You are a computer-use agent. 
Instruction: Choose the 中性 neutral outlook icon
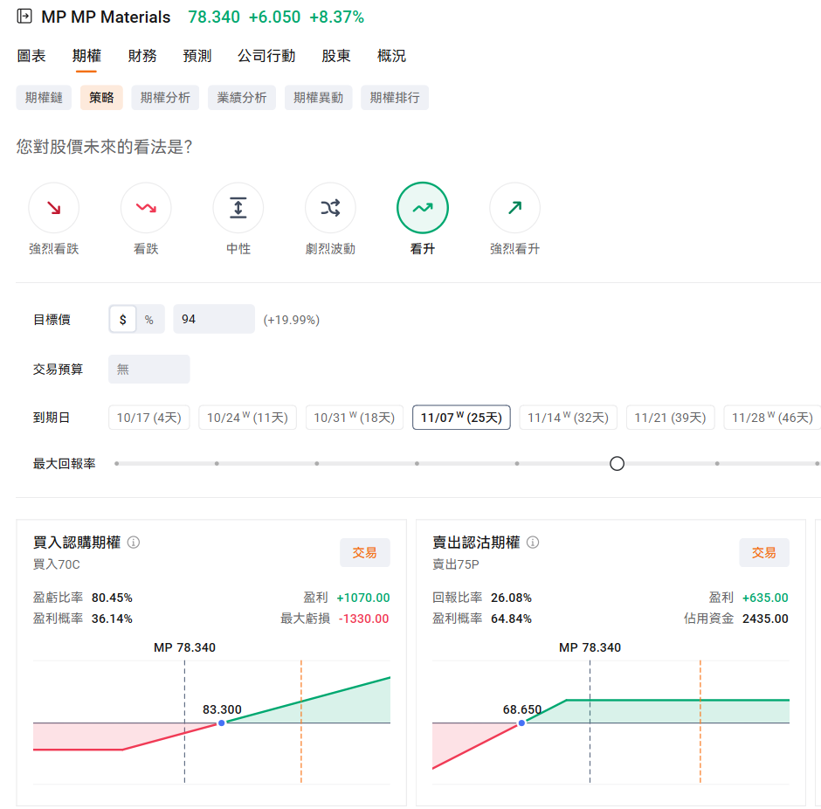238,207
